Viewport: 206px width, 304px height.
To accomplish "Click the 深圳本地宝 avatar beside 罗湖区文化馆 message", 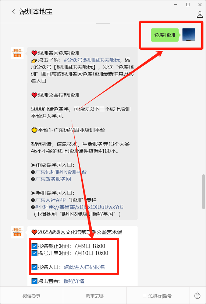I will pos(17,232).
